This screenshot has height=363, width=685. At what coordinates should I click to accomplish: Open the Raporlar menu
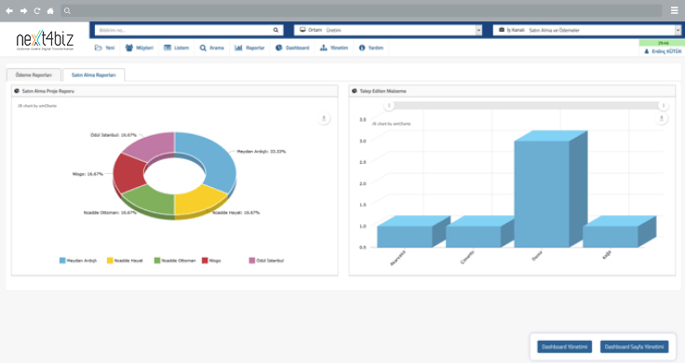click(249, 48)
